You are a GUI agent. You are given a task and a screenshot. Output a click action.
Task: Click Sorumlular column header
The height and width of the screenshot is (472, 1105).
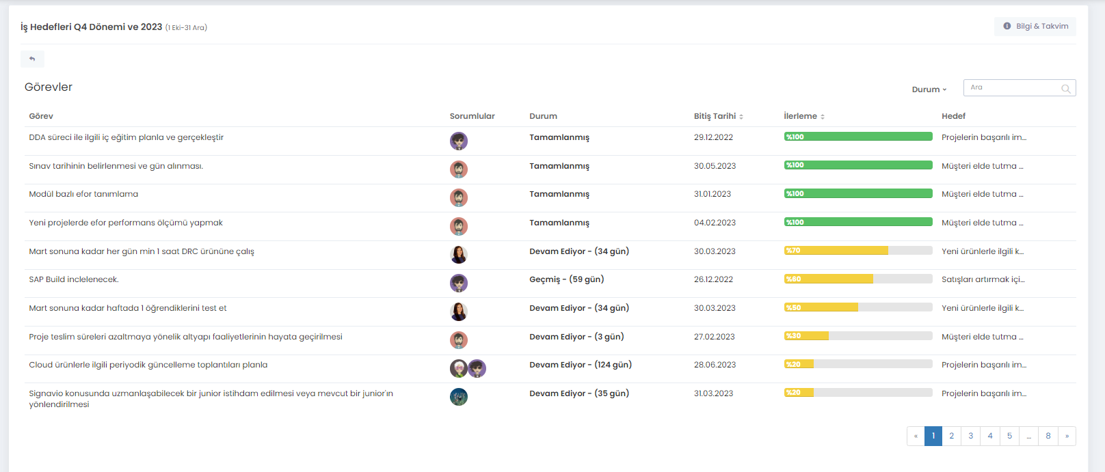pyautogui.click(x=472, y=116)
